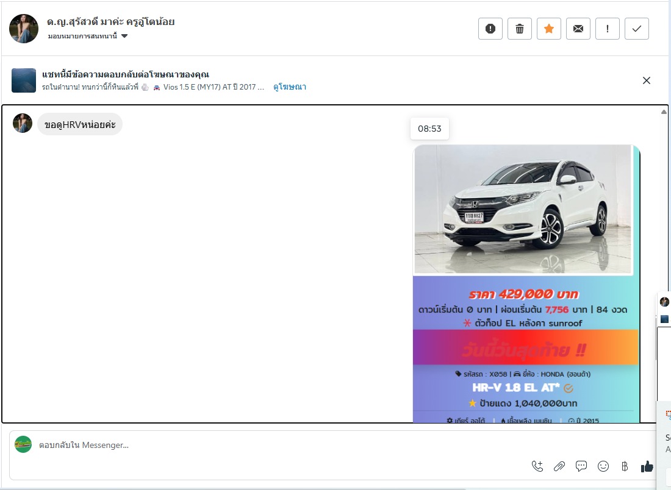671x490 pixels.
Task: Mark conversation done with checkmark button
Action: pos(637,29)
